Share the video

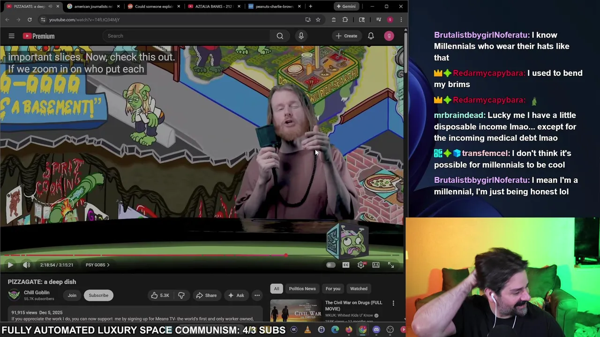coord(206,295)
